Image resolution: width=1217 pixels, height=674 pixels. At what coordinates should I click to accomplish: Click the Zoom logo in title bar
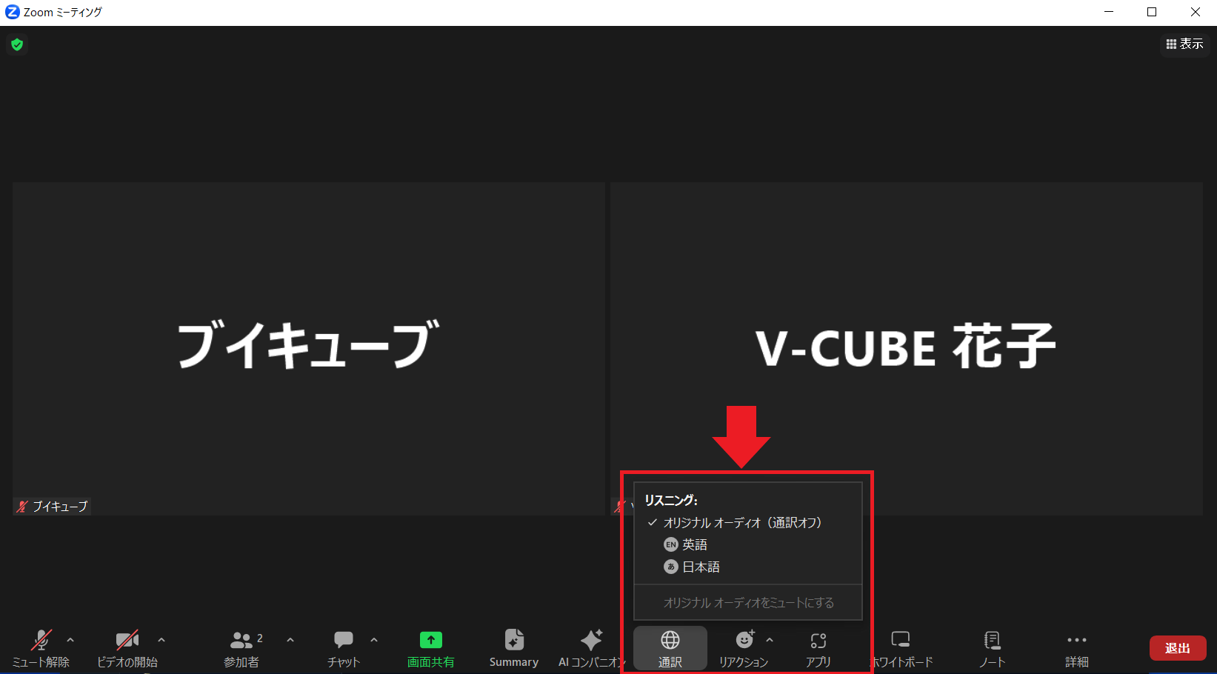click(13, 12)
